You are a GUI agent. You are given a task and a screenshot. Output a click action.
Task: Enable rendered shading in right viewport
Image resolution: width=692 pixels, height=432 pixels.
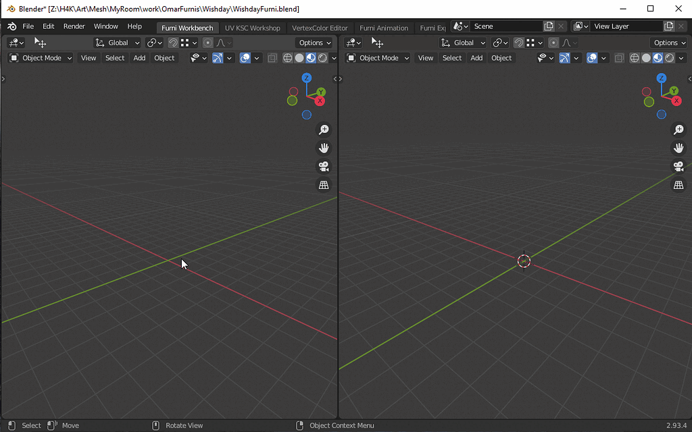(670, 58)
